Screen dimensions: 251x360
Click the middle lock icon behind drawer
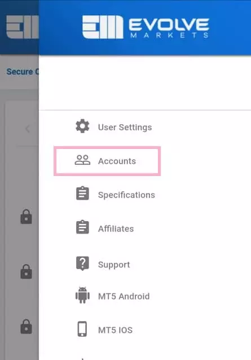(26, 271)
